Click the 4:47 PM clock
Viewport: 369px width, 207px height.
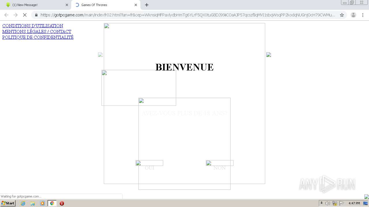(354, 203)
